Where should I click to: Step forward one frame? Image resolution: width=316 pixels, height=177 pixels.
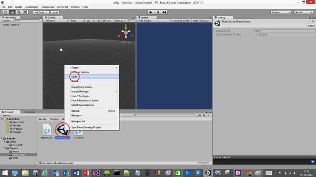[164, 12]
